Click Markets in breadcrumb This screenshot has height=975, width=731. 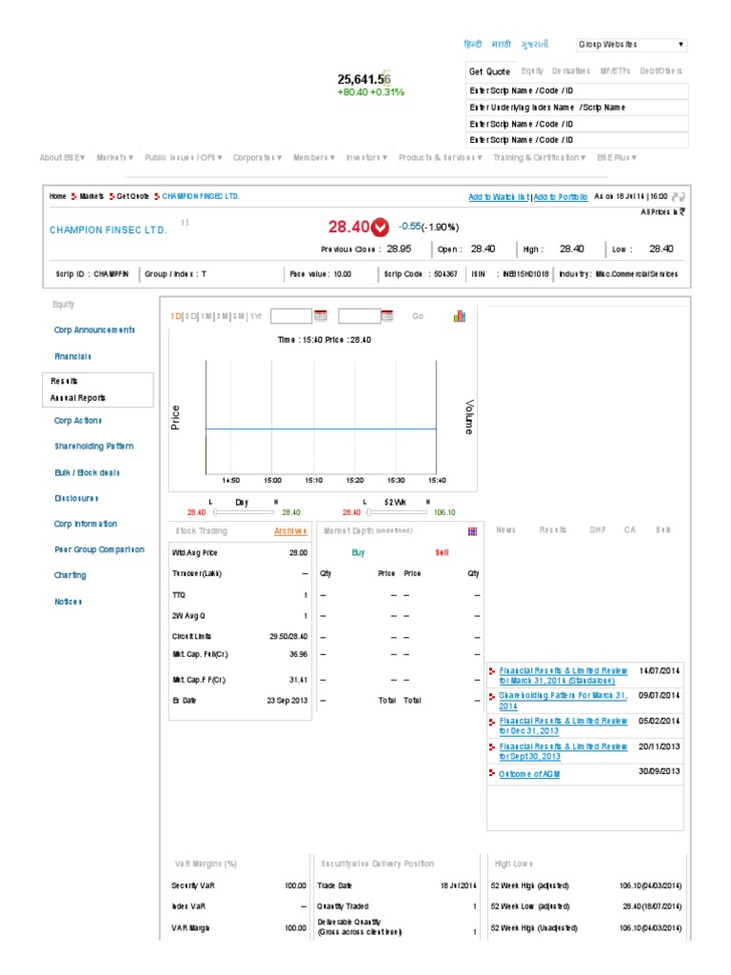(x=91, y=196)
